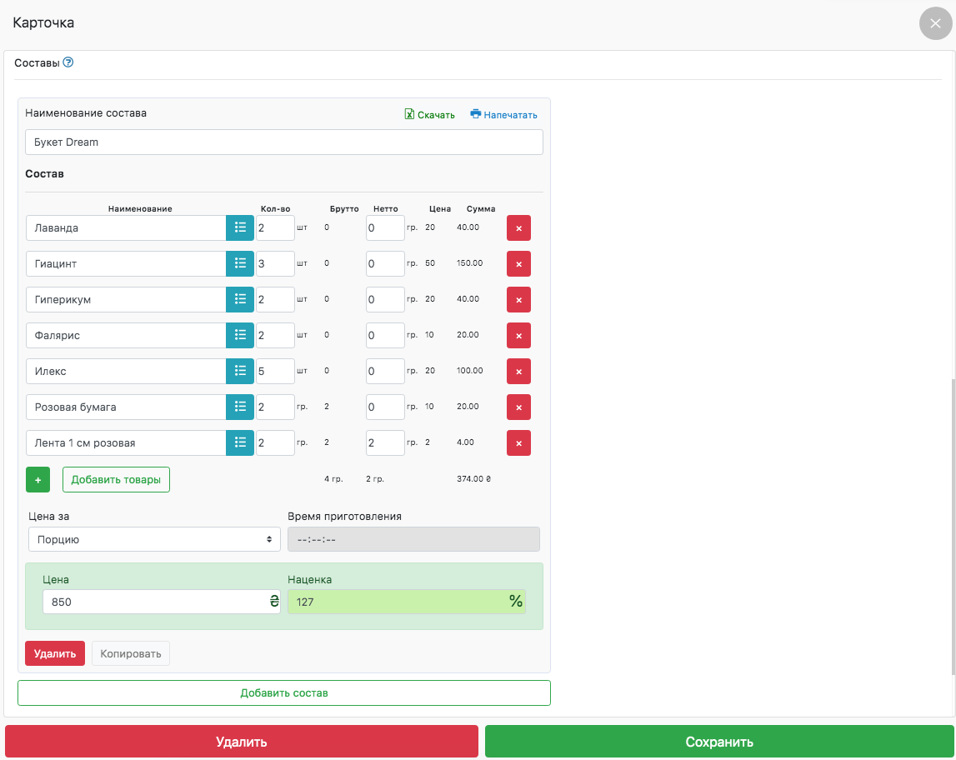Expand the Цена за dropdown
The height and width of the screenshot is (760, 956).
(x=154, y=539)
